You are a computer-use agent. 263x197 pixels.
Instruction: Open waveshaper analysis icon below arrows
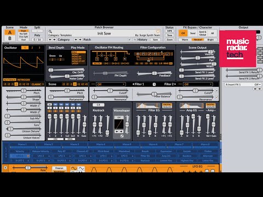pos(122,136)
